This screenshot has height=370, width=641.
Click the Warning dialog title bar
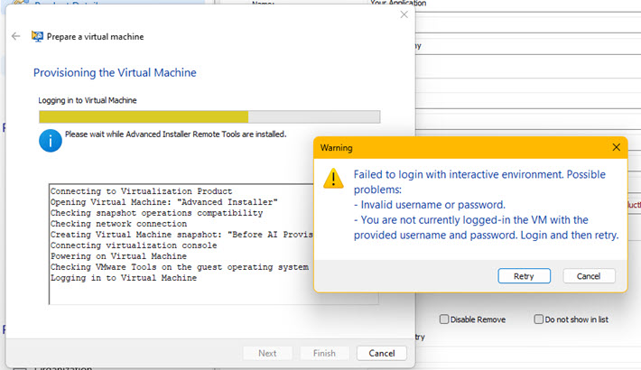(x=451, y=147)
